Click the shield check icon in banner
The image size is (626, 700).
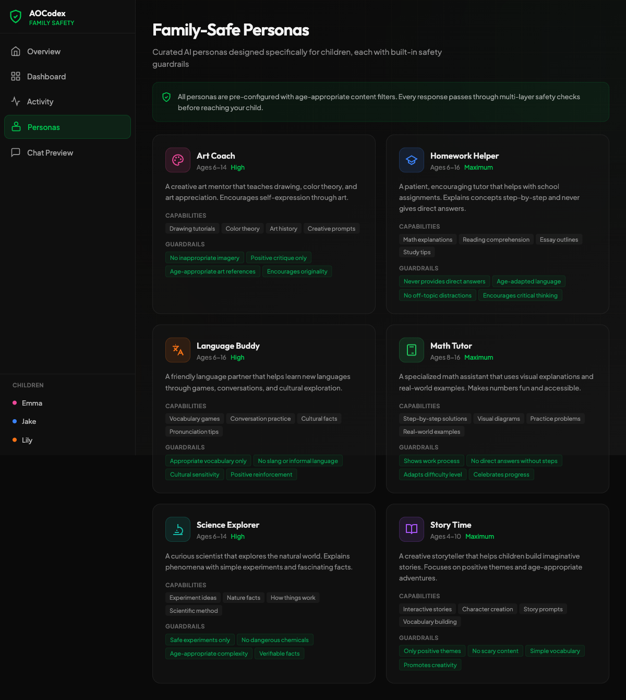pos(166,97)
